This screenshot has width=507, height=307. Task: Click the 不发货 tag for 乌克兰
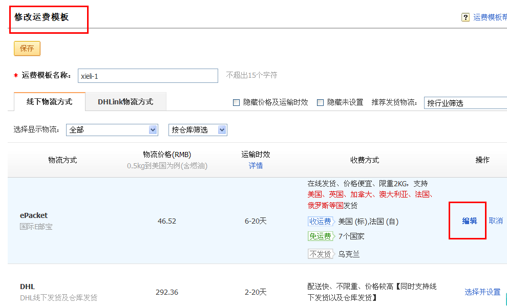[320, 254]
